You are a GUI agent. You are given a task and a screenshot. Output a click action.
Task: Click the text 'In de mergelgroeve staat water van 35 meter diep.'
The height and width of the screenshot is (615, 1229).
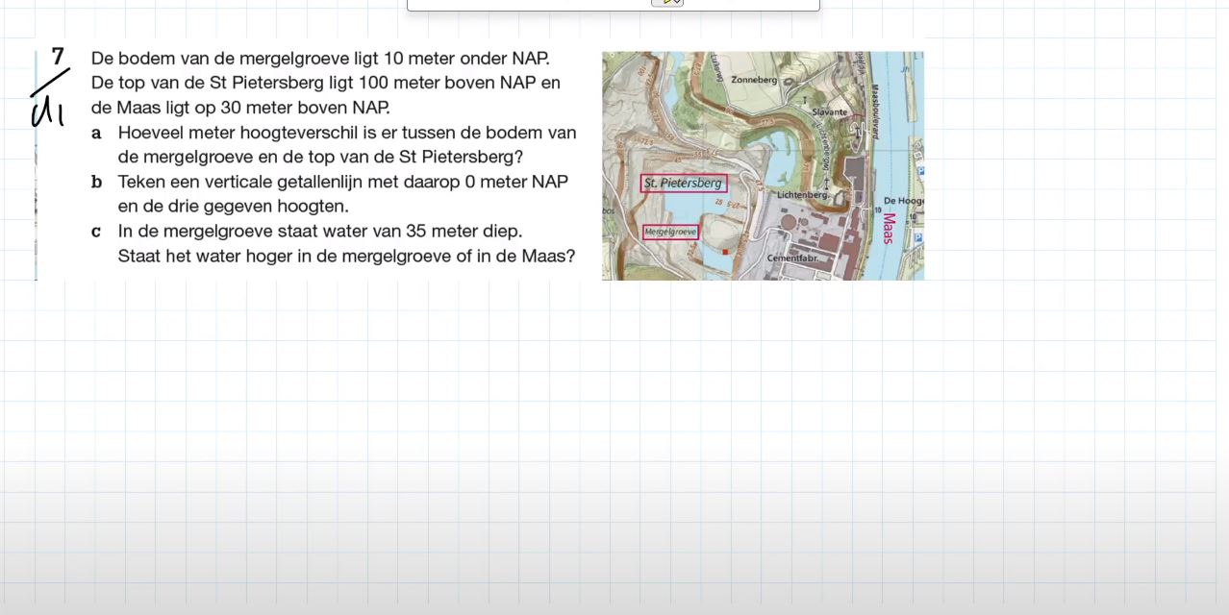pos(320,232)
